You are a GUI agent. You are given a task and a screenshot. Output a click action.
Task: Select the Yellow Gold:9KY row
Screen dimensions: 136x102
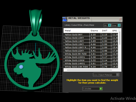tap(91, 35)
